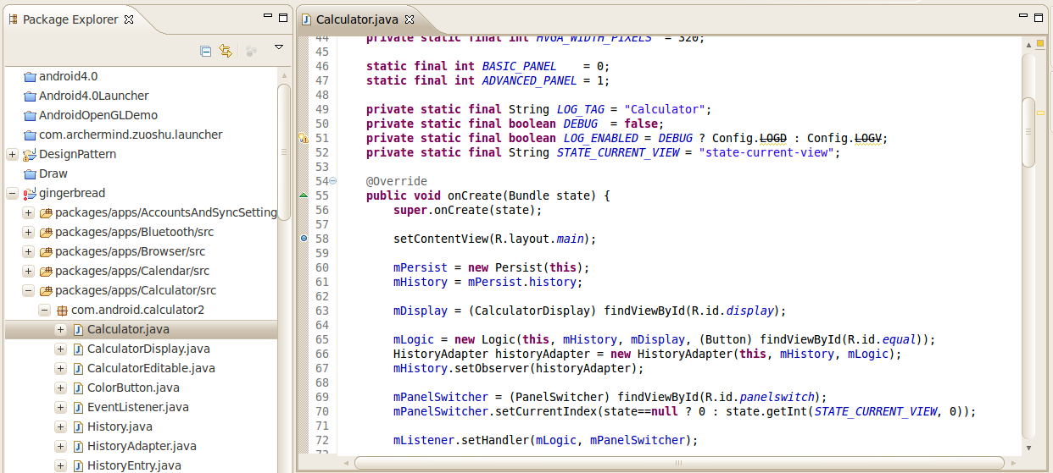
Task: Click the gingerbread project icon
Action: (30, 194)
